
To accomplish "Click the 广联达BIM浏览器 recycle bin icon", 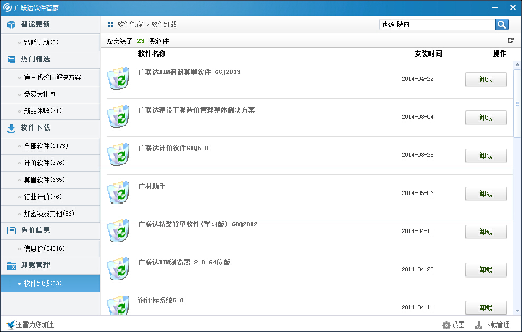I will (x=118, y=269).
